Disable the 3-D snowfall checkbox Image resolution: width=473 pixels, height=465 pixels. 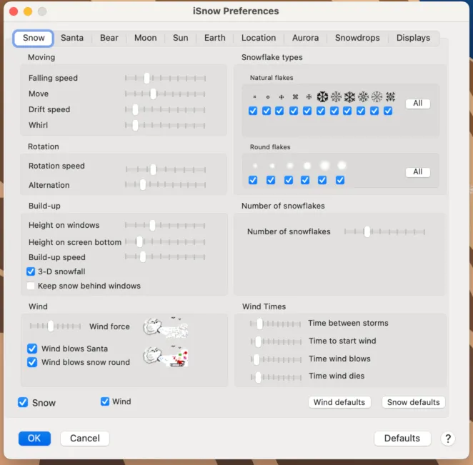coord(31,271)
